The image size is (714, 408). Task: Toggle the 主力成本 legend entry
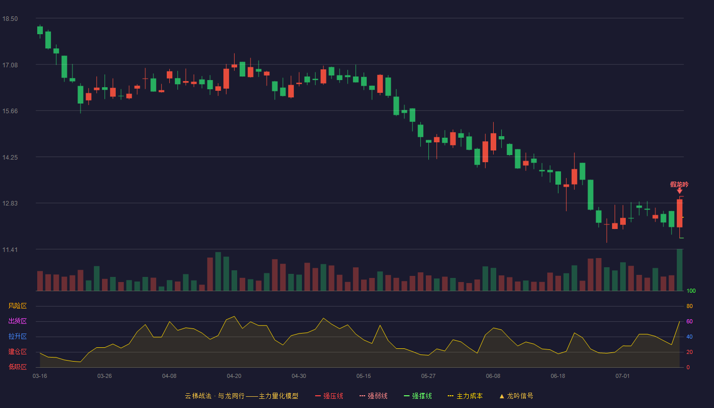[465, 396]
